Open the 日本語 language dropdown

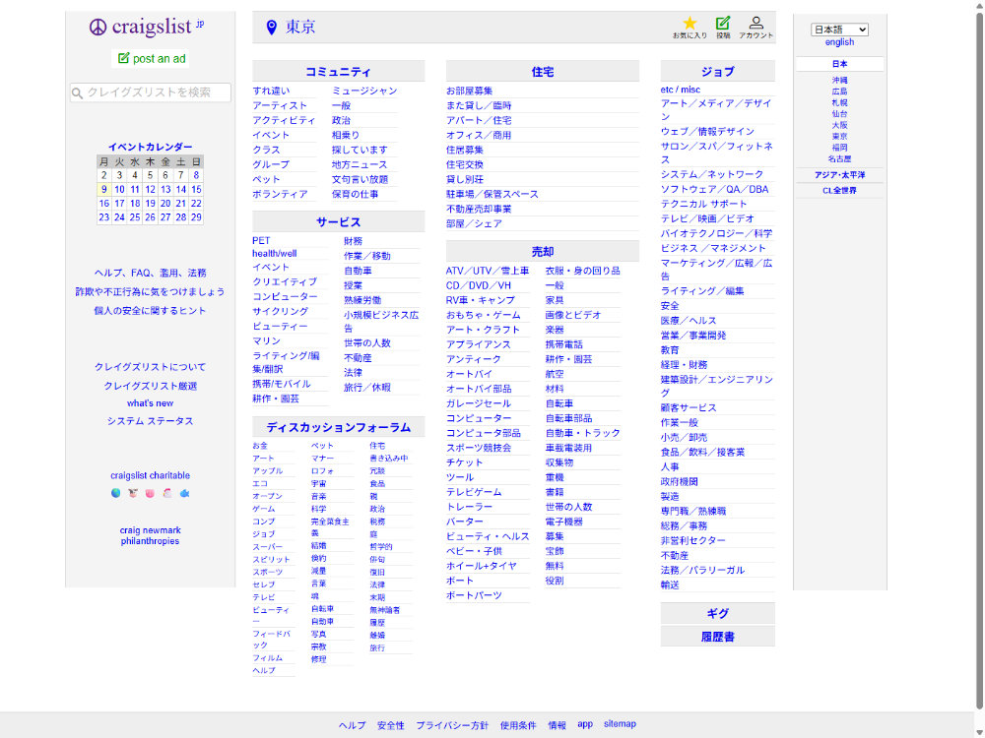pyautogui.click(x=839, y=29)
